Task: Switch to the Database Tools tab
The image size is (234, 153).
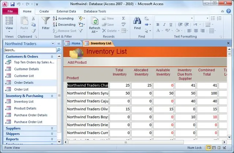Action: click(95, 11)
